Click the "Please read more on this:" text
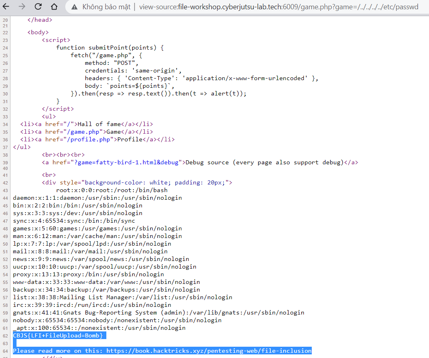The width and height of the screenshot is (429, 358). (x=58, y=351)
